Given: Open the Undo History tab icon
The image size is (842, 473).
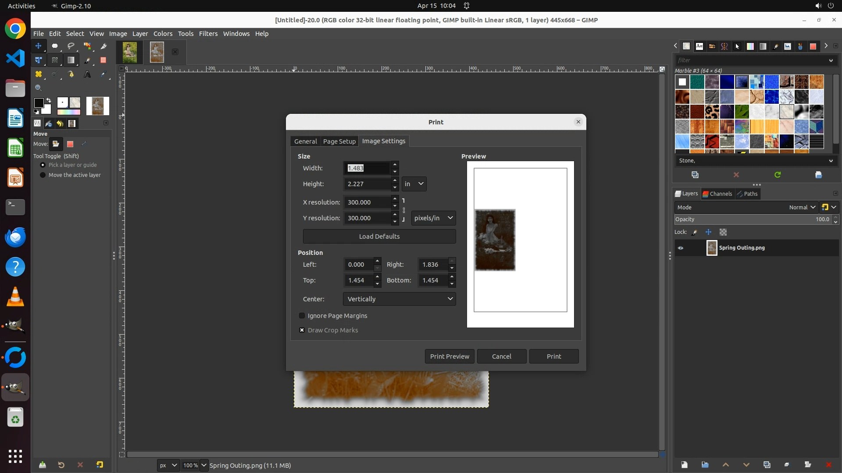Looking at the screenshot, I should pyautogui.click(x=61, y=124).
